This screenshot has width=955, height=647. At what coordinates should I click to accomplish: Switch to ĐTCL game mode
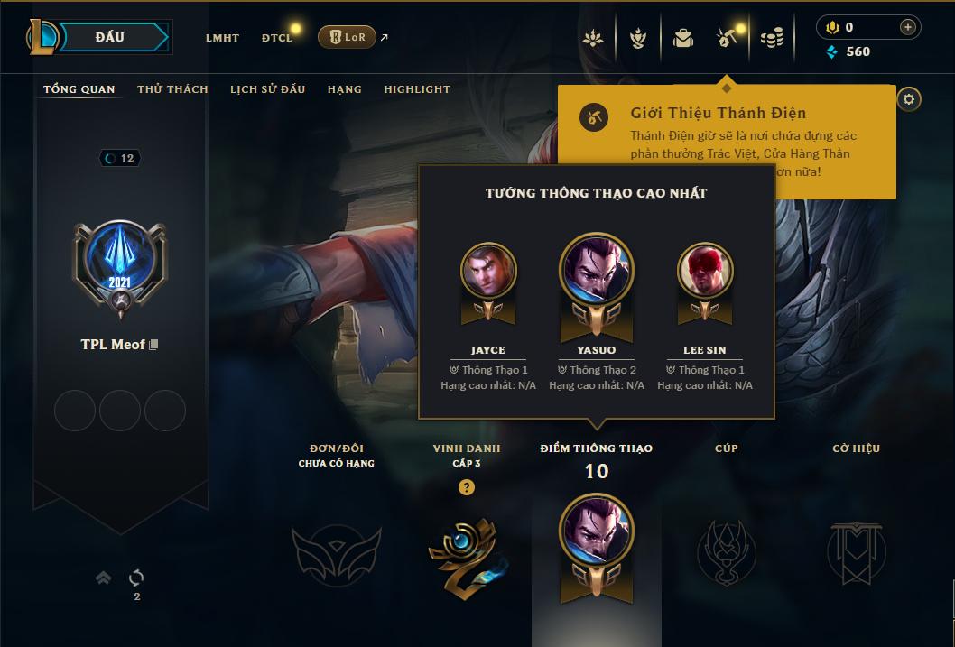277,38
